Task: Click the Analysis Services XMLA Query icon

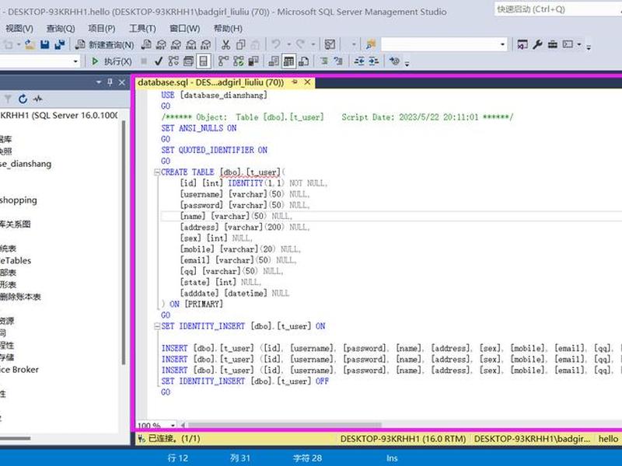Action: (x=191, y=44)
